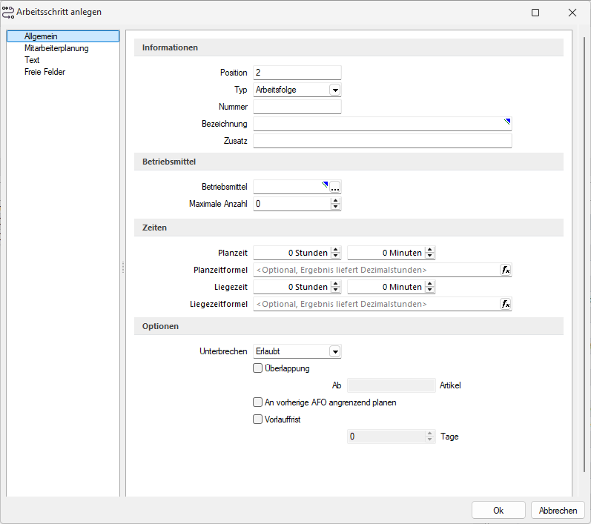This screenshot has width=591, height=524.
Task: Click into the Bezeichnung input field
Action: [x=378, y=124]
